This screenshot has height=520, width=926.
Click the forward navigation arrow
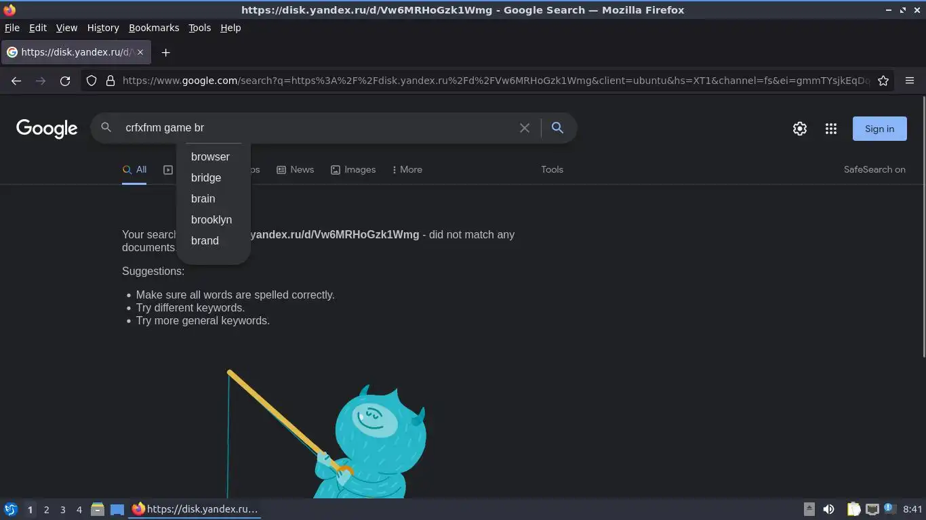[x=41, y=81]
